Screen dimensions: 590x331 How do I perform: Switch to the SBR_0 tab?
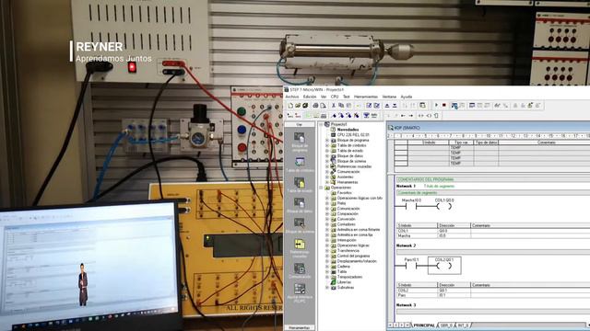tap(446, 325)
